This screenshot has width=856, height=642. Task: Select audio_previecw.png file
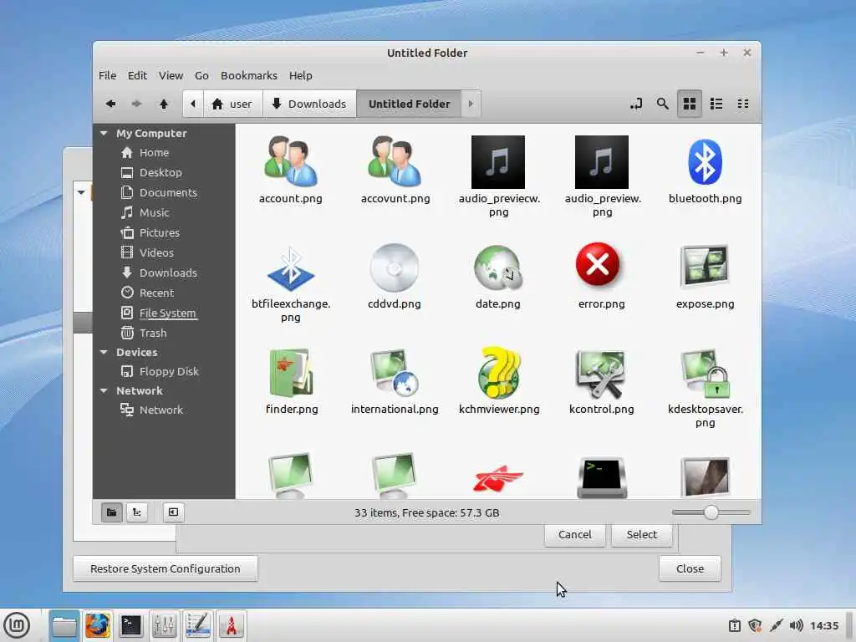point(498,176)
